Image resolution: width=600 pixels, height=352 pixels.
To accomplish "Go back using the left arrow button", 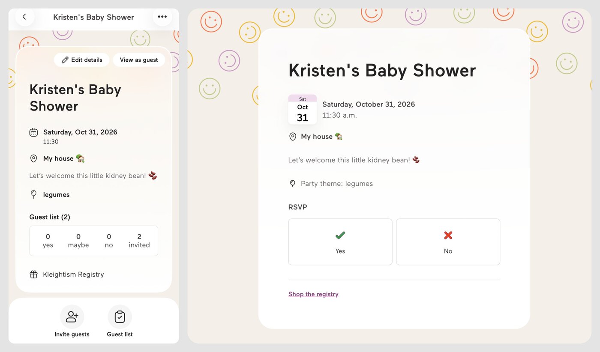I will click(x=24, y=17).
